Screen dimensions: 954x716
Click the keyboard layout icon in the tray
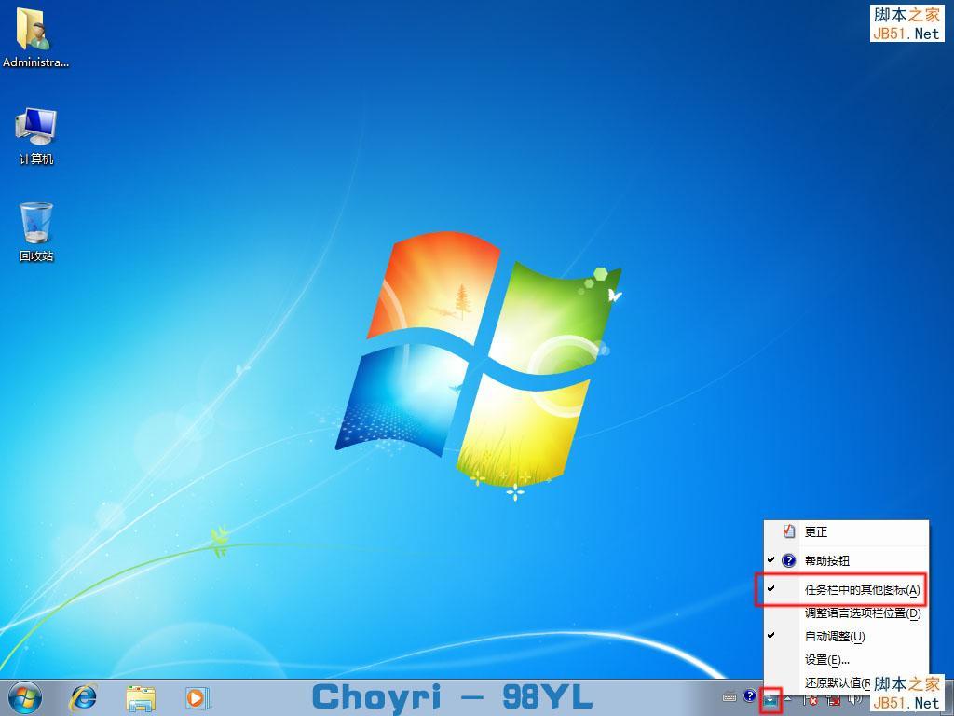(730, 698)
